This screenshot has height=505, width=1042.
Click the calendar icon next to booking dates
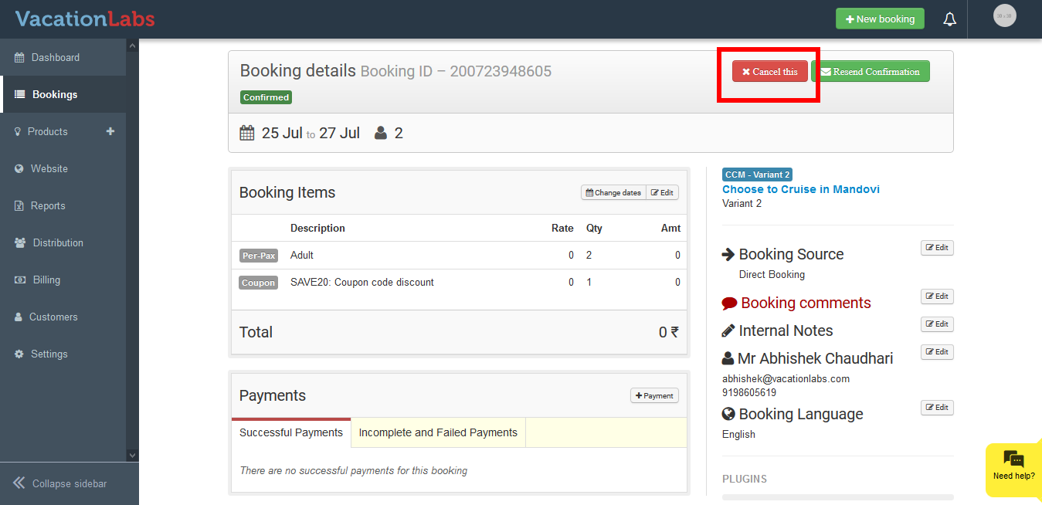click(247, 133)
